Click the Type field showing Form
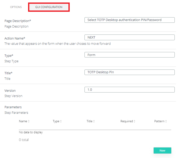 129,55
